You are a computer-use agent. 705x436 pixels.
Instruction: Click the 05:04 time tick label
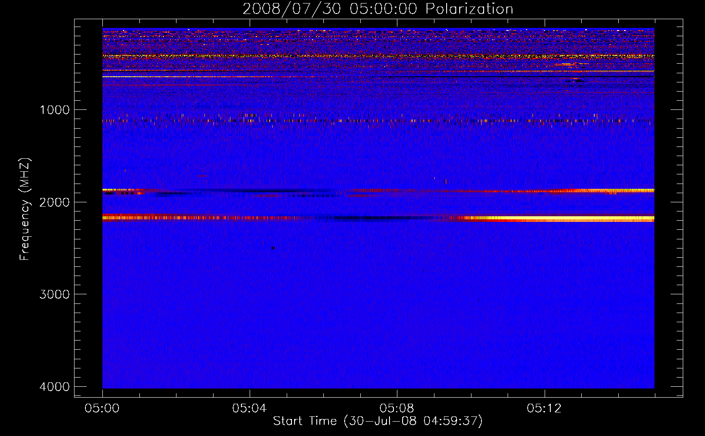[249, 409]
